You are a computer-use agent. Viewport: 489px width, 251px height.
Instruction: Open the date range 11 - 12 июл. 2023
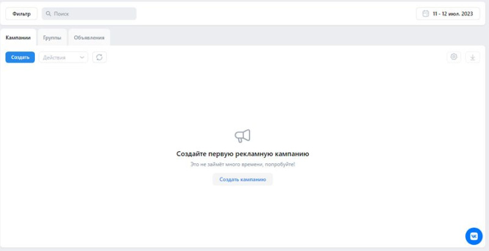448,13
